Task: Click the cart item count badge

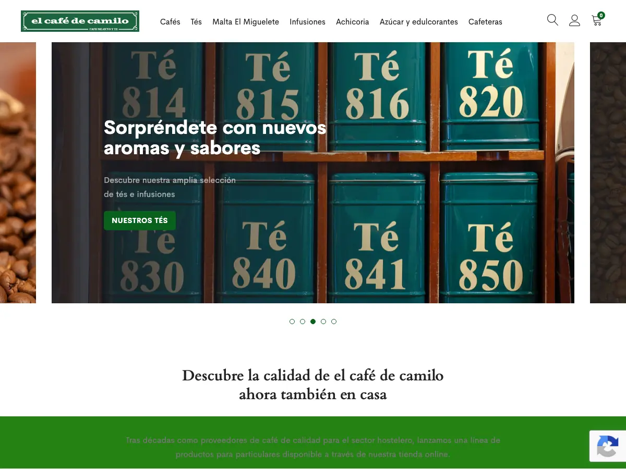Action: click(x=601, y=16)
